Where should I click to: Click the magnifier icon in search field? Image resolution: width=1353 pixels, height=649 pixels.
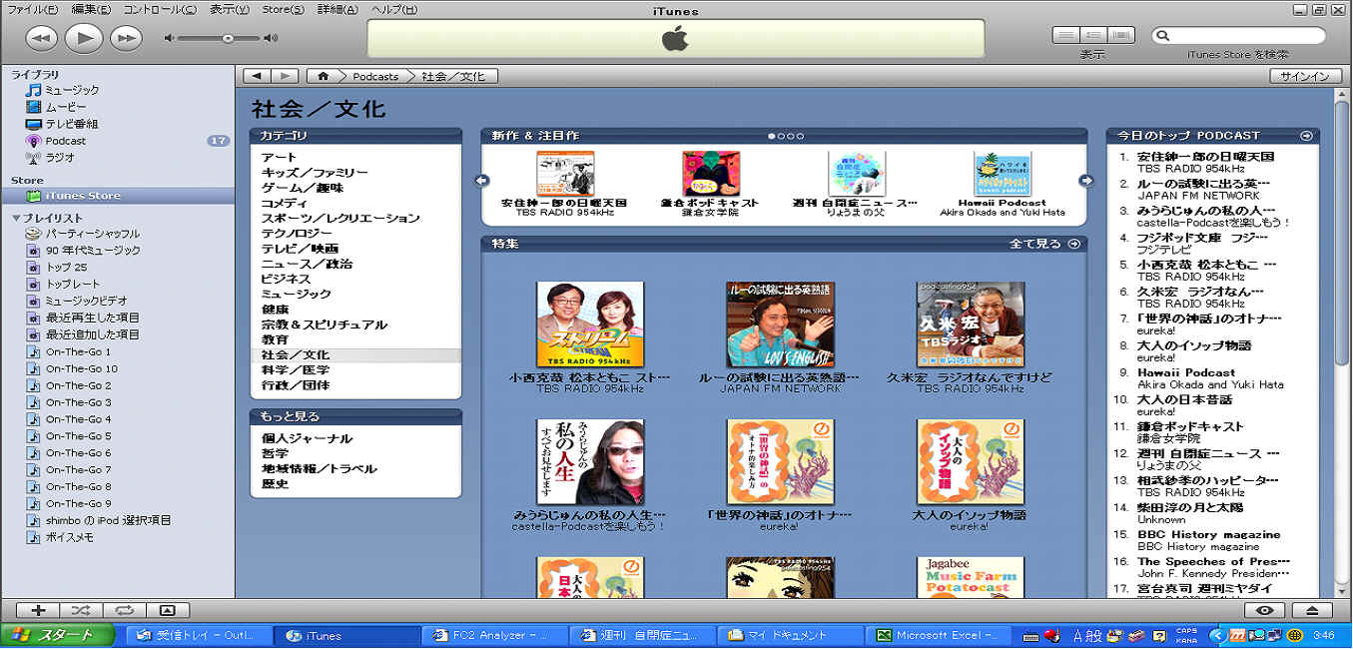1164,36
